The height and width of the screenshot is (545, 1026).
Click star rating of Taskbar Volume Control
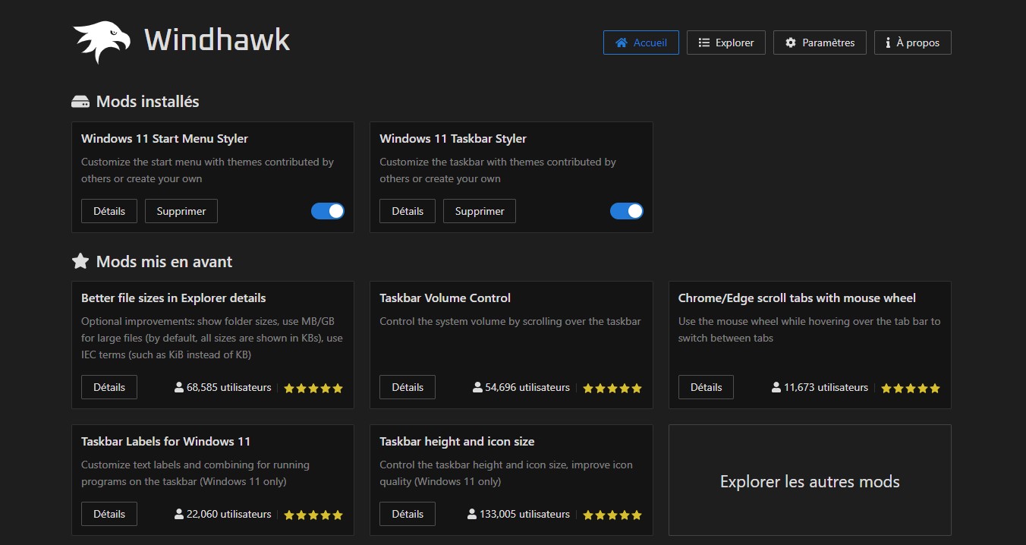(612, 388)
